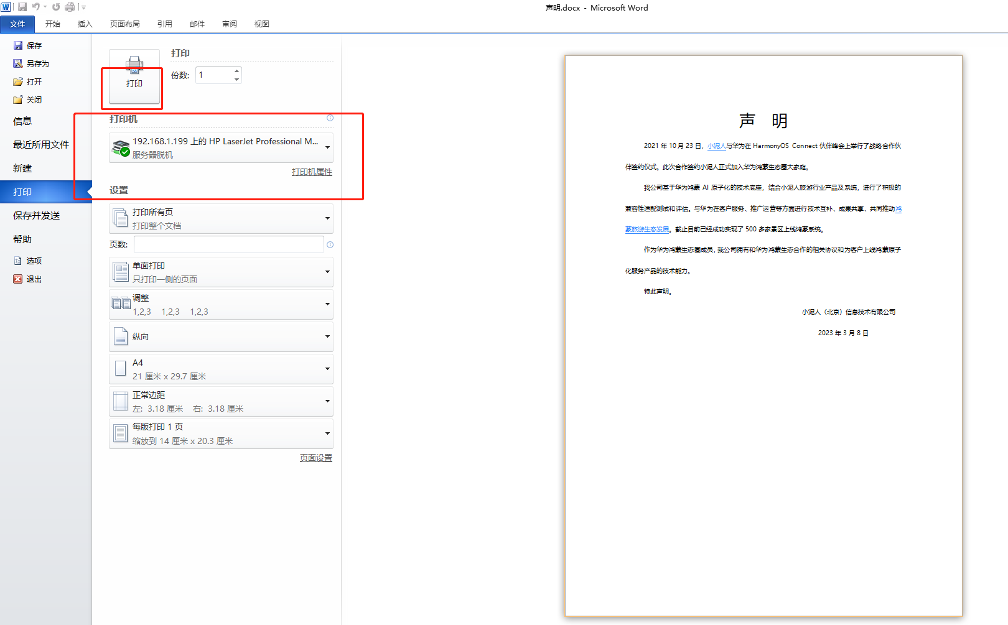Switch to the 页面布局 ribbon tab
The image size is (1008, 625).
coord(124,24)
